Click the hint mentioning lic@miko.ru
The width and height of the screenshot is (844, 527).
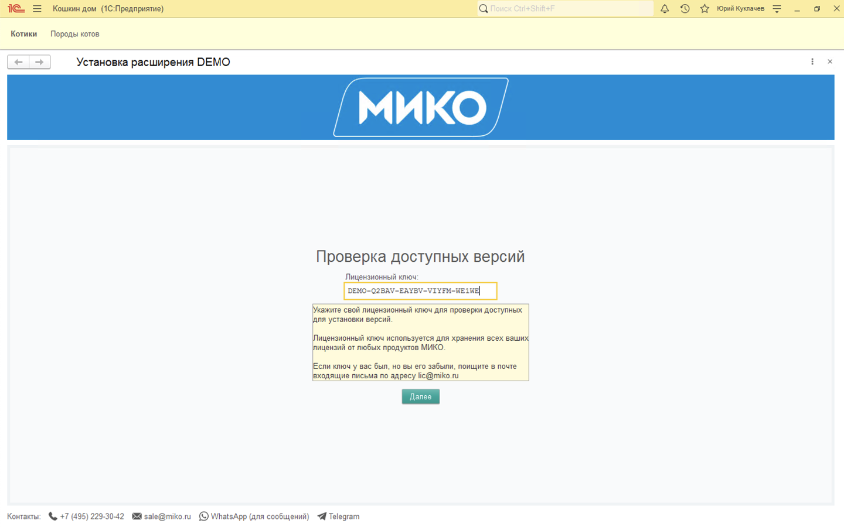pos(421,343)
